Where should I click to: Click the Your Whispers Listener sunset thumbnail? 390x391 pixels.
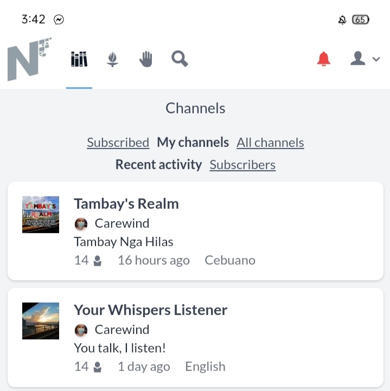coord(41,321)
